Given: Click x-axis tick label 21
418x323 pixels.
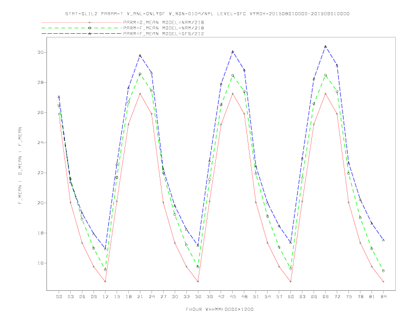Looking at the screenshot, I should (140, 297).
